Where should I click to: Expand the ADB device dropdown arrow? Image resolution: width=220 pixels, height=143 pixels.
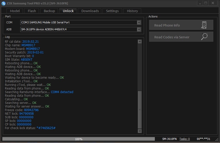tap(139, 30)
